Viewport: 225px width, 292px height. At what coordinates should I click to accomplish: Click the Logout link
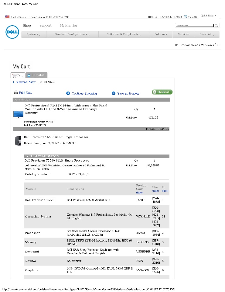(x=178, y=17)
